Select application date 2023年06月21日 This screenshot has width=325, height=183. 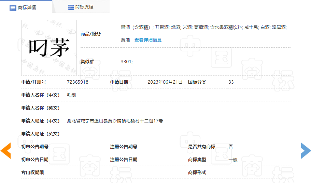click(165, 82)
